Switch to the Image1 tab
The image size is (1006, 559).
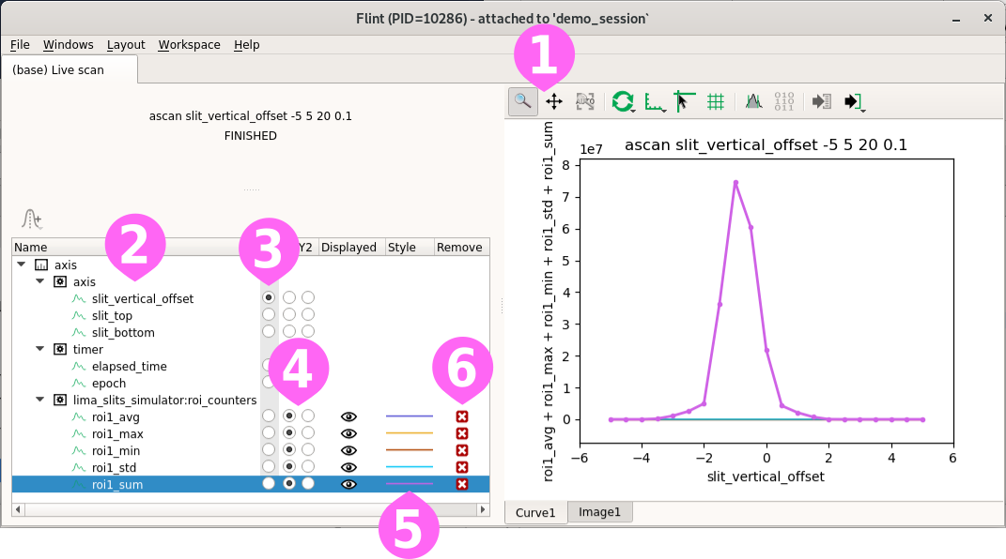click(x=599, y=511)
